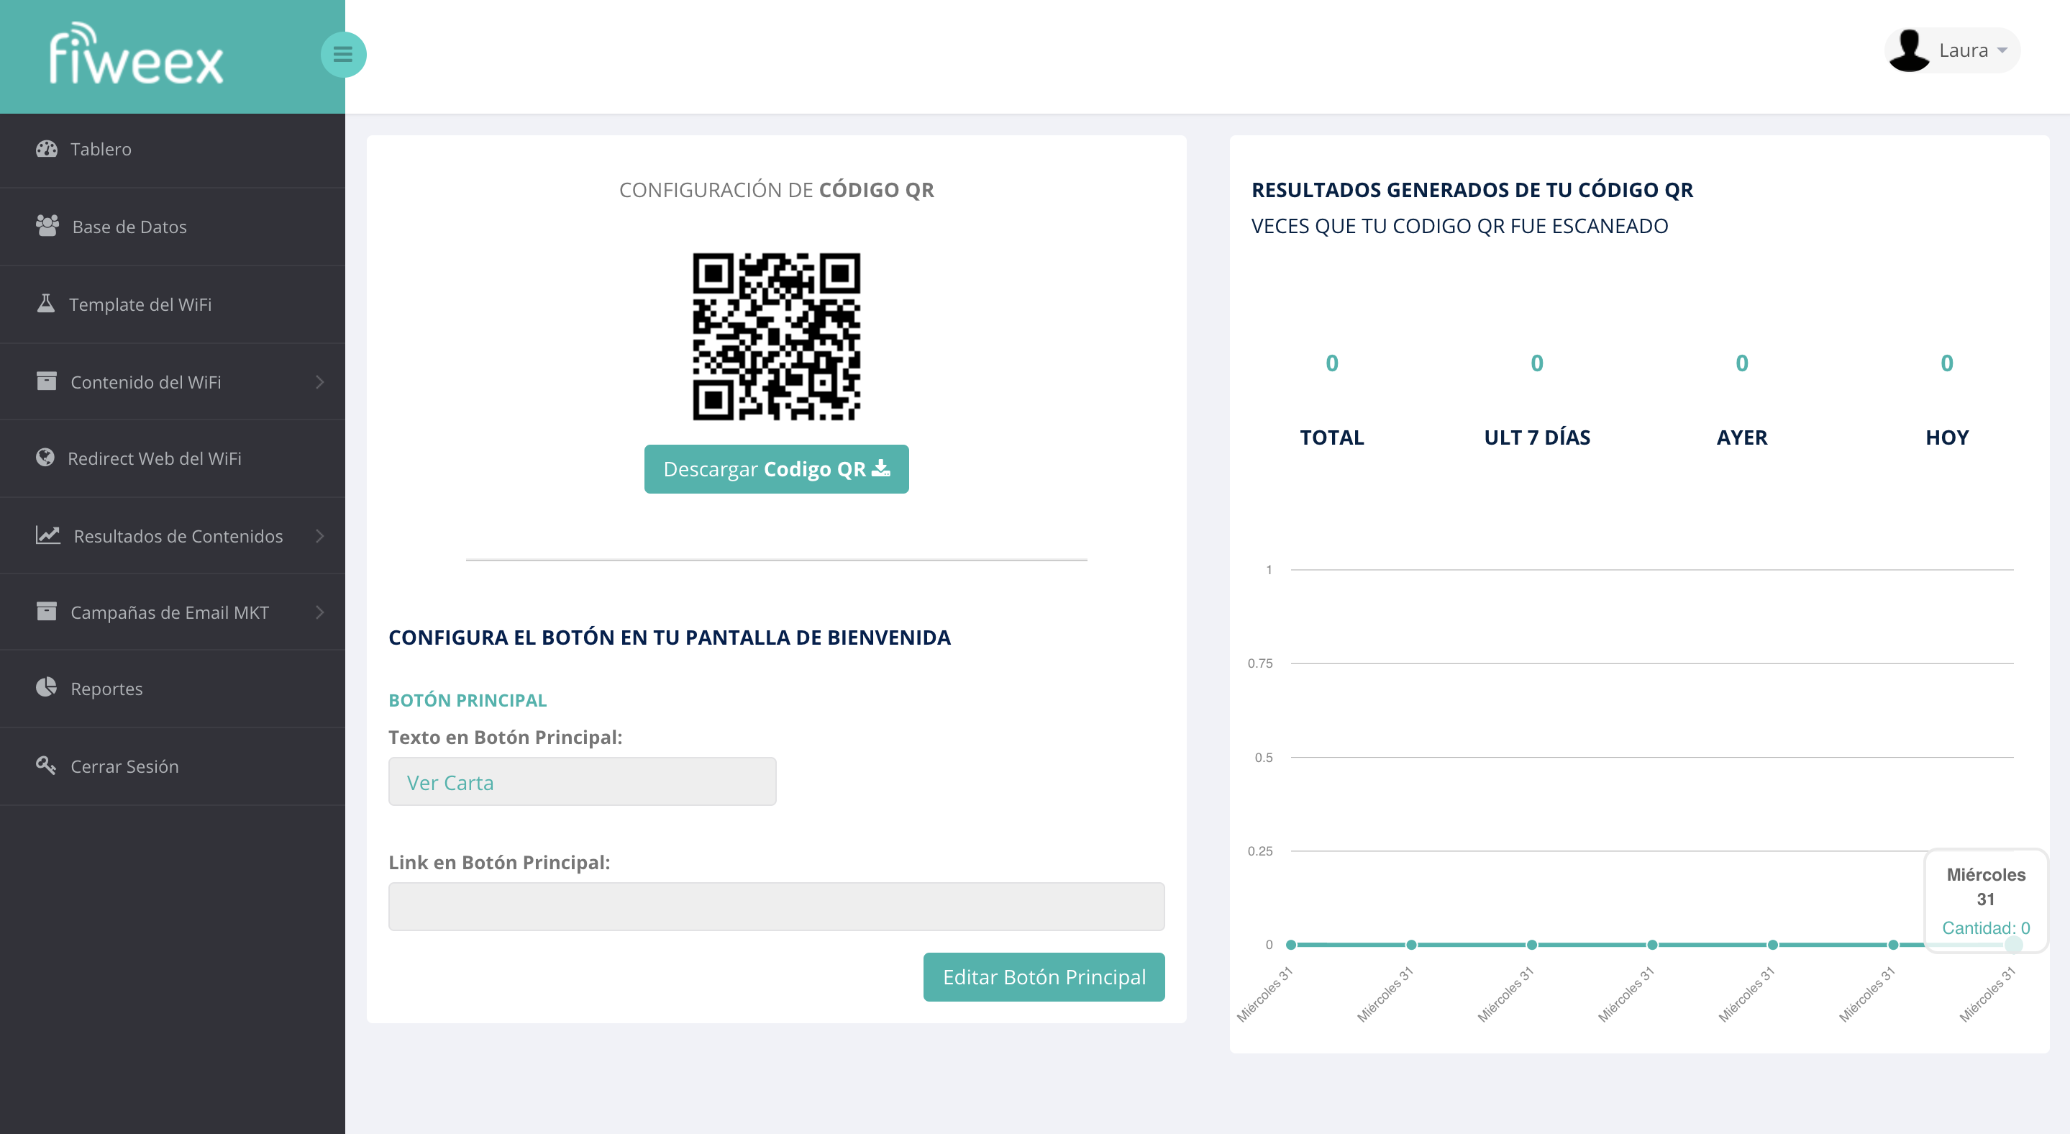Screen dimensions: 2070x1134
Task: Click the first data point on chart
Action: 1290,944
